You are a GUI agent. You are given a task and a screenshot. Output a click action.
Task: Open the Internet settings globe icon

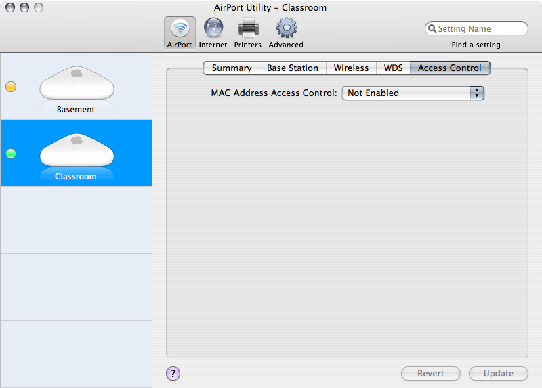[x=213, y=28]
